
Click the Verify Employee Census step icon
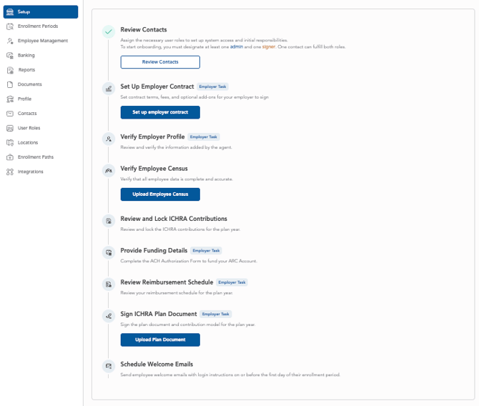click(109, 171)
